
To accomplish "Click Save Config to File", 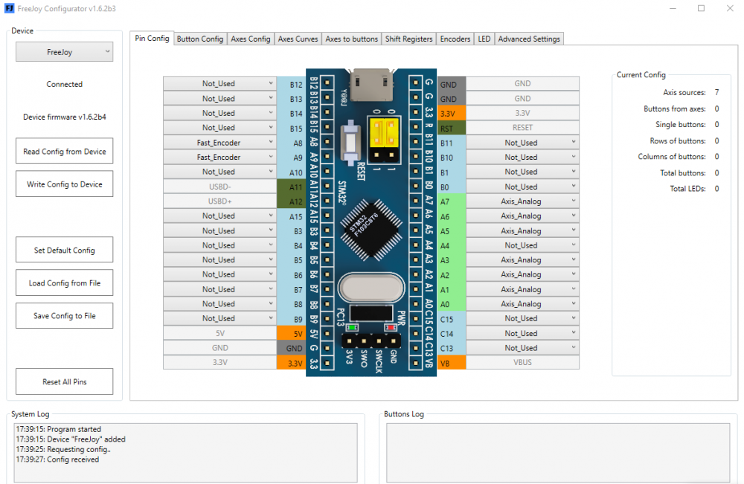I will point(64,315).
